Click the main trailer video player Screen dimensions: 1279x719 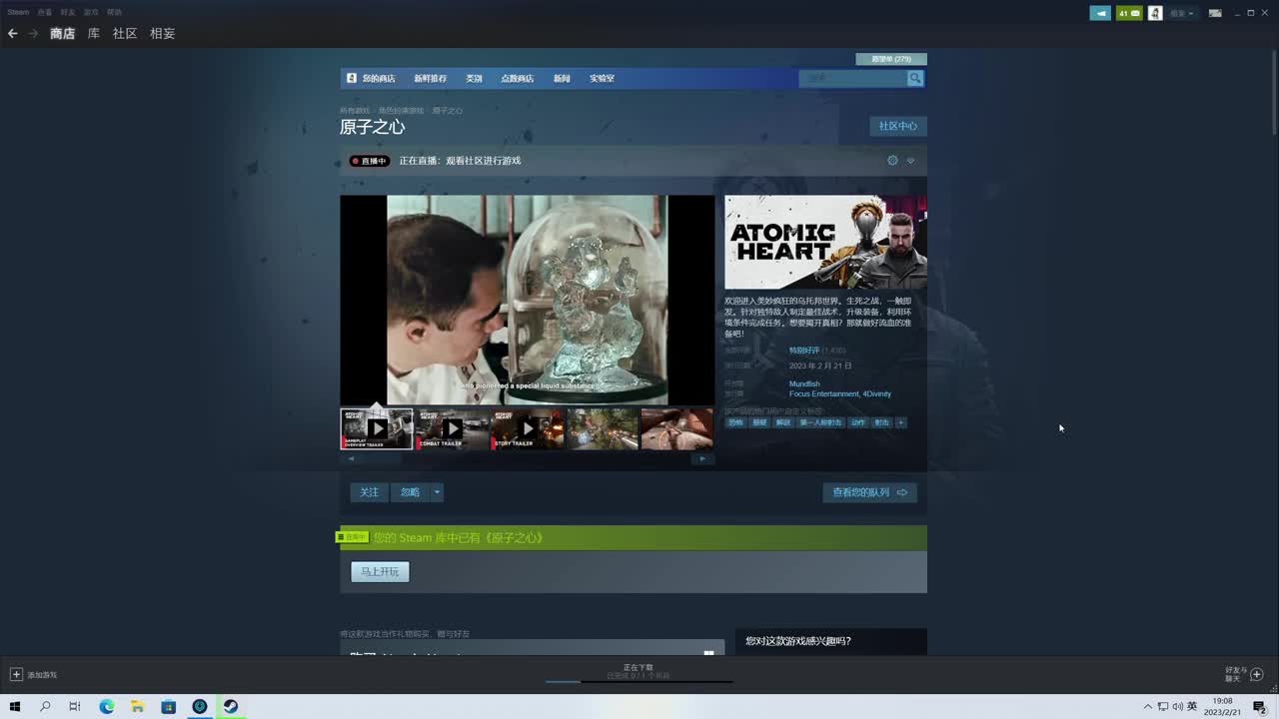528,300
